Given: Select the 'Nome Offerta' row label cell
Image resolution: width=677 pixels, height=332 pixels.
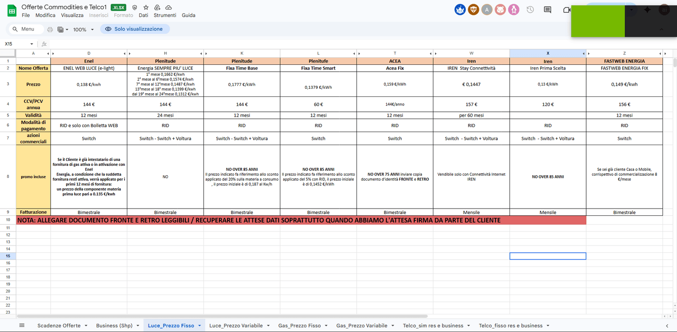Looking at the screenshot, I should [x=33, y=68].
